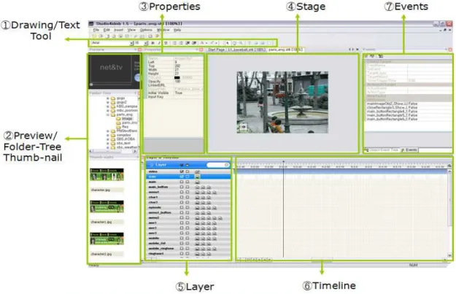Select the arrow pointer selection tool
The image size is (456, 294).
pos(228,43)
